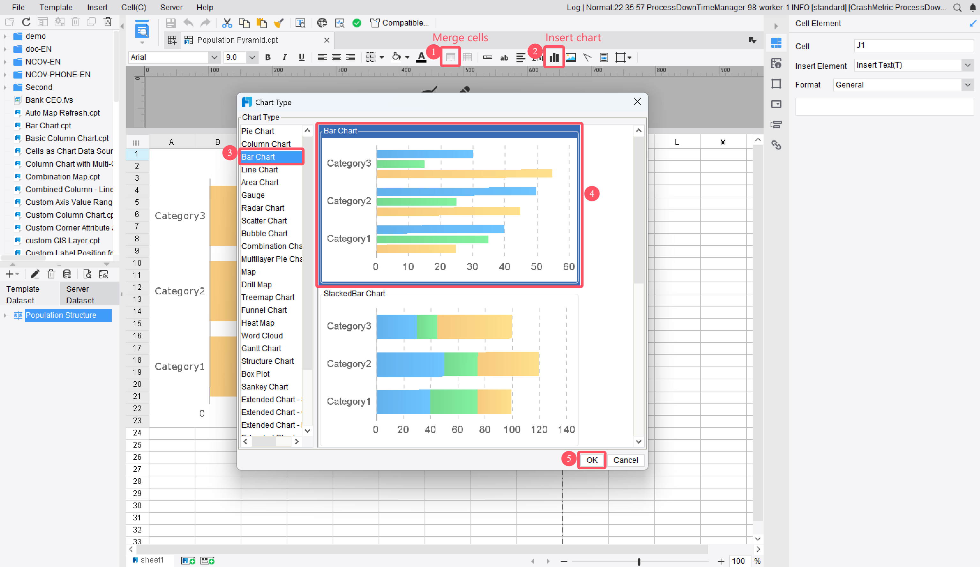This screenshot has height=567, width=980.
Task: Click the Save template icon
Action: click(171, 23)
